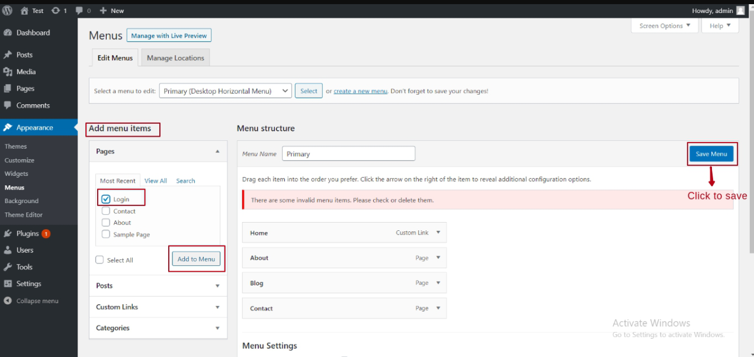Follow the create a new menu link

click(x=361, y=91)
